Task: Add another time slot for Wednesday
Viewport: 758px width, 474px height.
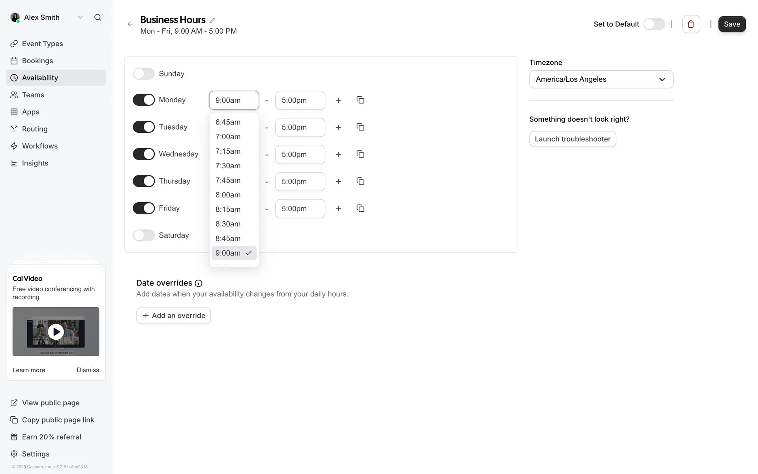Action: point(338,154)
